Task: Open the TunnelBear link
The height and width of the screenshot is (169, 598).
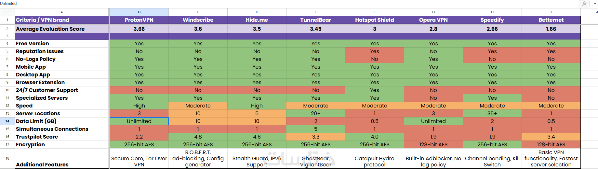Action: coord(316,20)
